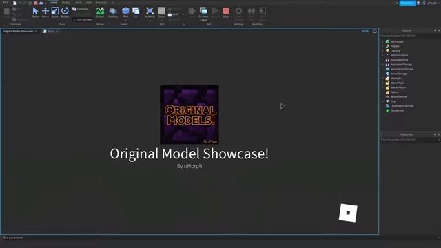Viewport: 441px width, 248px height.
Task: Click the LocalizationService icon
Action: tap(387, 106)
